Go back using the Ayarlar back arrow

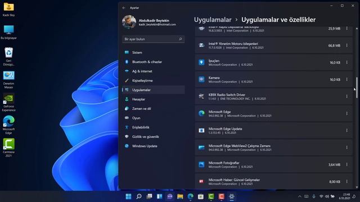point(124,8)
